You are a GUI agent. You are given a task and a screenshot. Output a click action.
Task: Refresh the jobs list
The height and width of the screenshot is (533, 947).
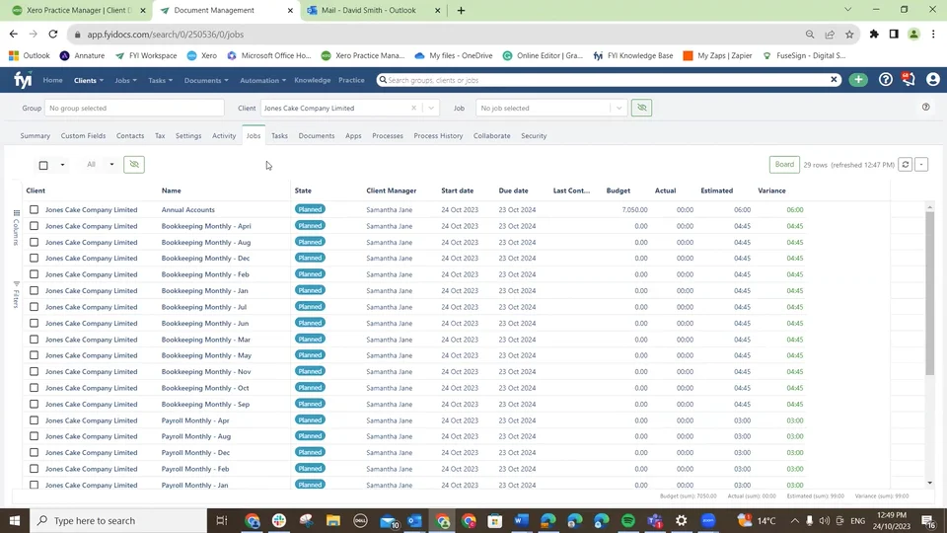tap(905, 165)
